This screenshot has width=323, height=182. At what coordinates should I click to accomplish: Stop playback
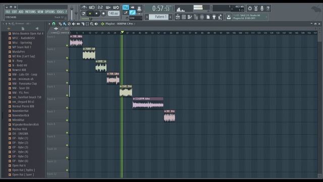coord(96,14)
